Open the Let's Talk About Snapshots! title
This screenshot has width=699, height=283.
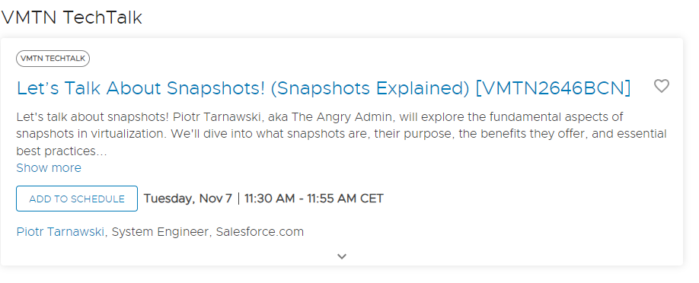(x=324, y=88)
